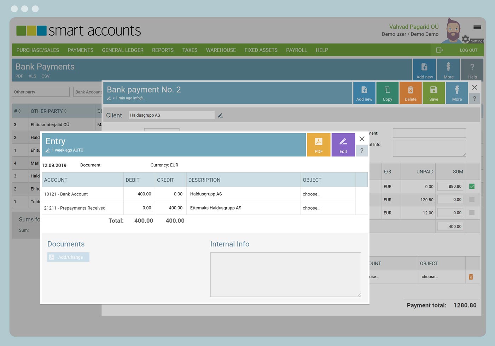Check the box for the 12.00 unpaid row
This screenshot has width=495, height=346.
(472, 212)
